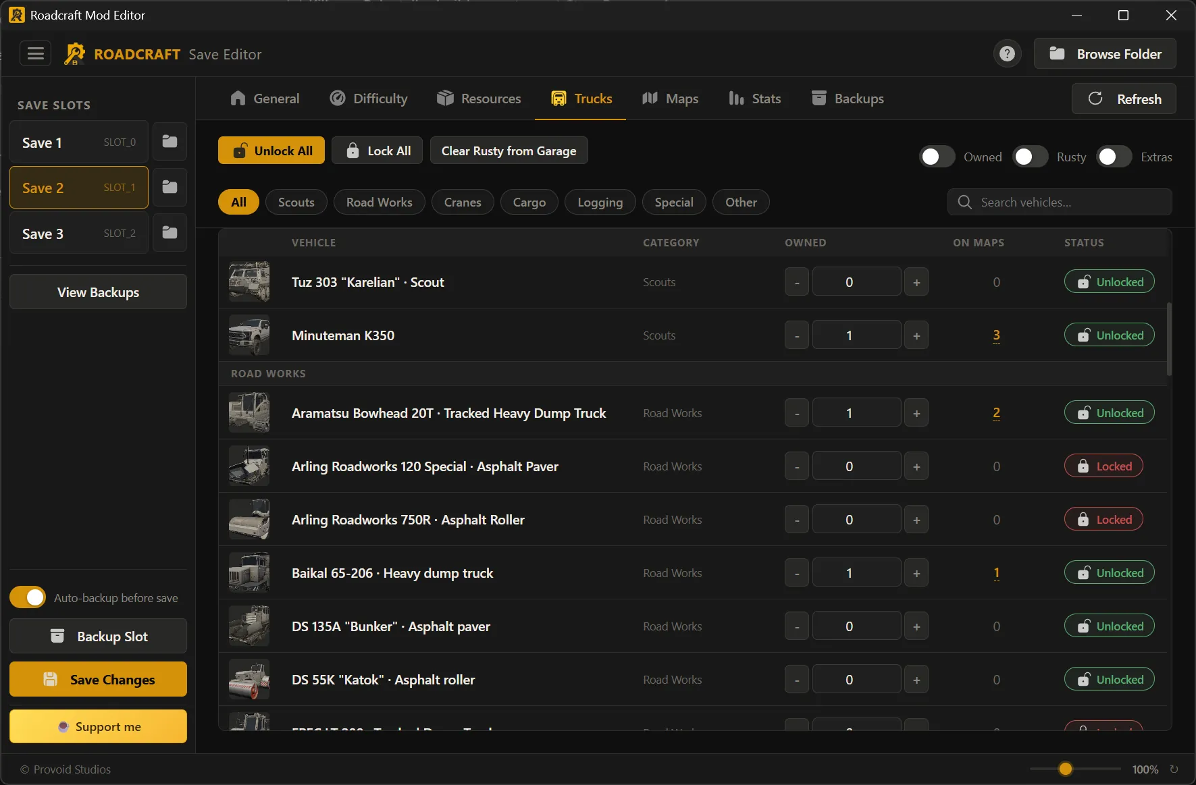Open folder icon next to Save 2

(170, 187)
